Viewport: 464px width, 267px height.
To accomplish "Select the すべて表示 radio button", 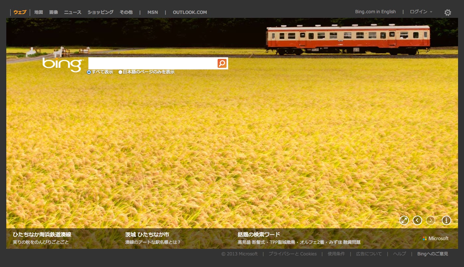I will point(89,72).
